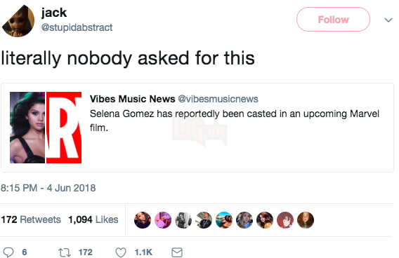
Task: Follow the jack account
Action: tap(334, 20)
